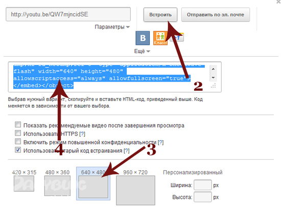This screenshot has height=207, width=281.
Task: Click Отправить по эл. почте button
Action: 216,14
